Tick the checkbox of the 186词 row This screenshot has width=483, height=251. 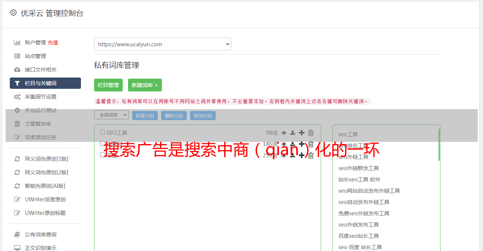[102, 143]
